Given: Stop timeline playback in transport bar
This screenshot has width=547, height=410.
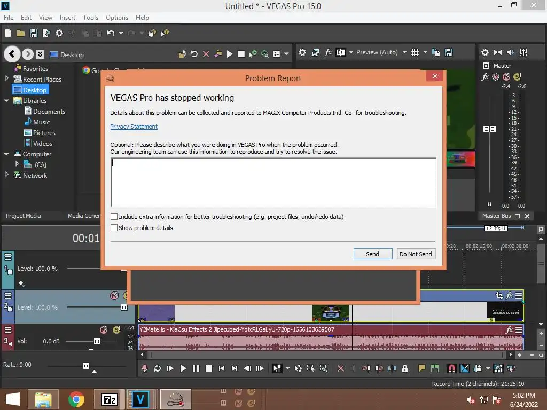Looking at the screenshot, I should coord(209,368).
